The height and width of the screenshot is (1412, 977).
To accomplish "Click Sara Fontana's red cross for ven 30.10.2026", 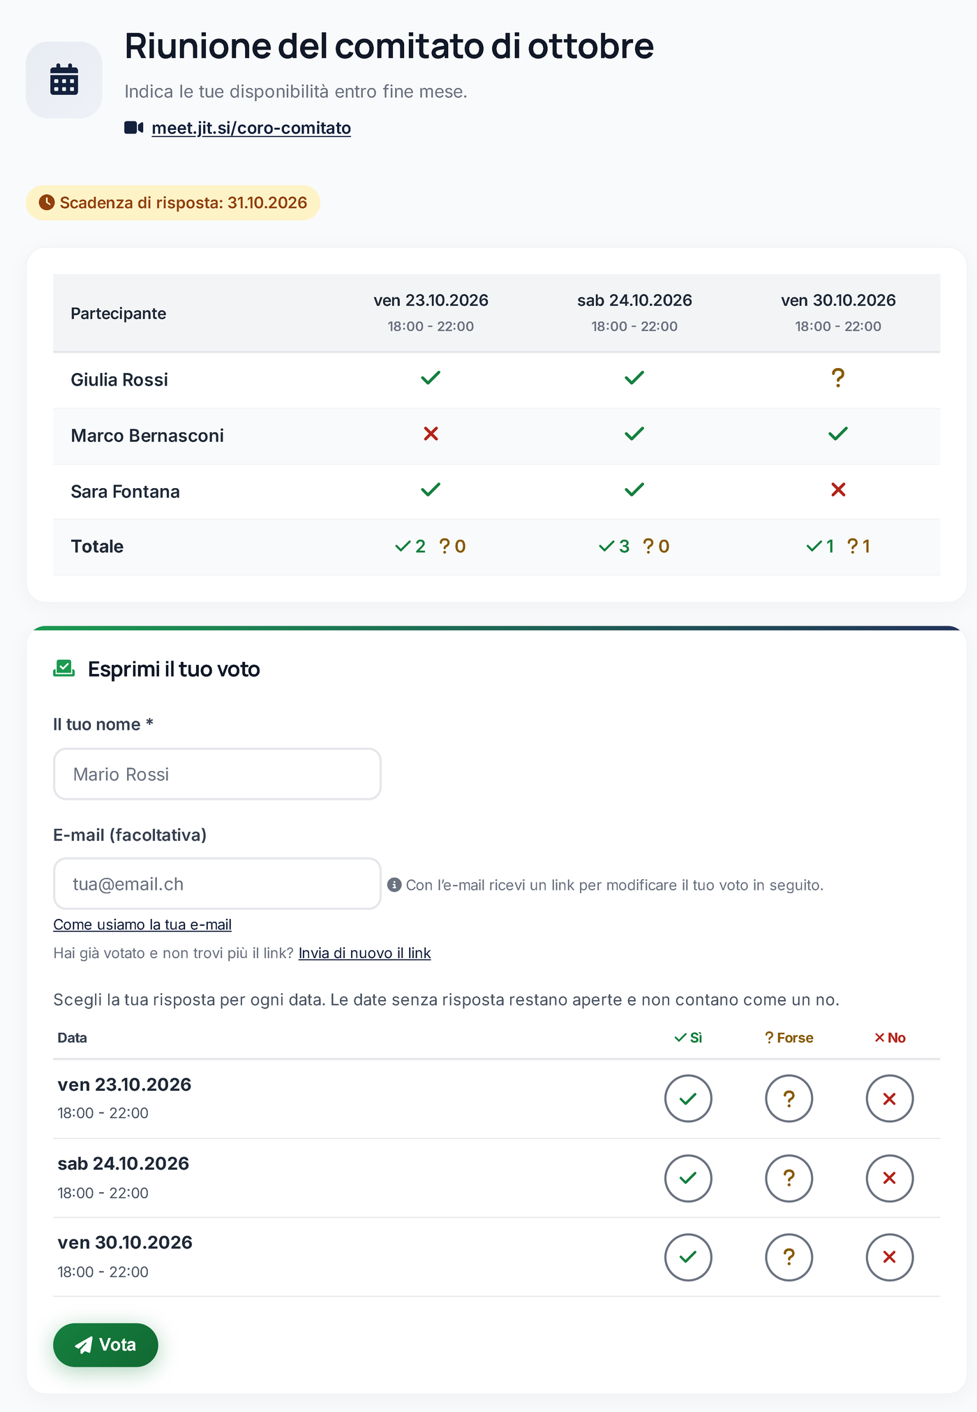I will pos(838,490).
